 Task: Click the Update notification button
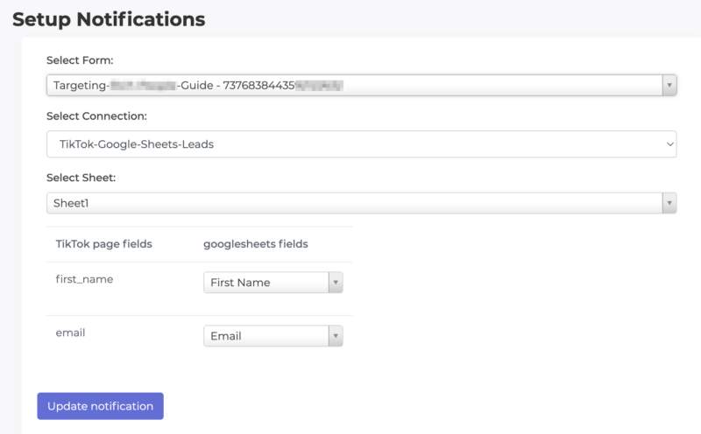100,406
